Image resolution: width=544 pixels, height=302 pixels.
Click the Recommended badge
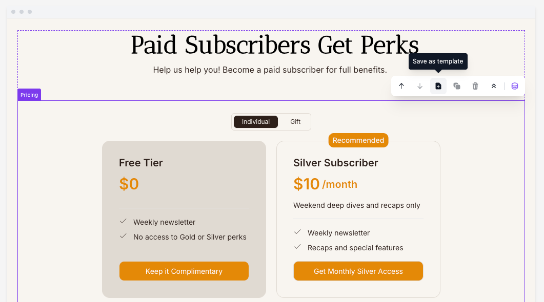(x=358, y=140)
